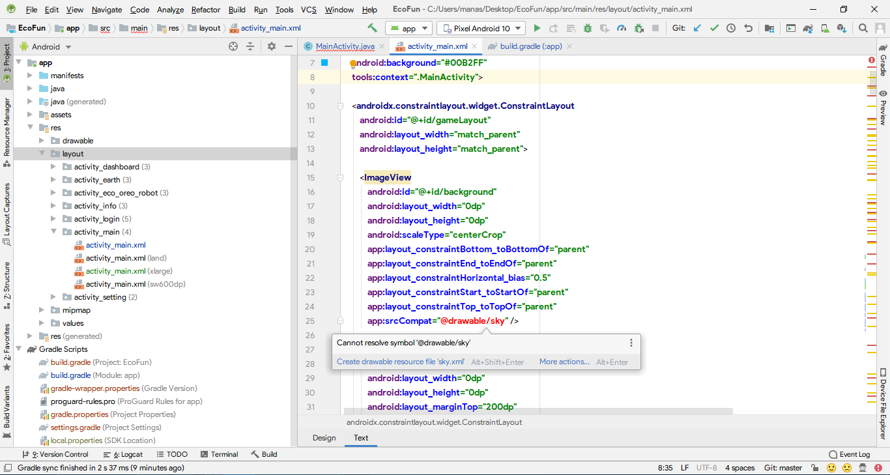
Task: Open the Refactor menu
Action: pyautogui.click(x=206, y=10)
